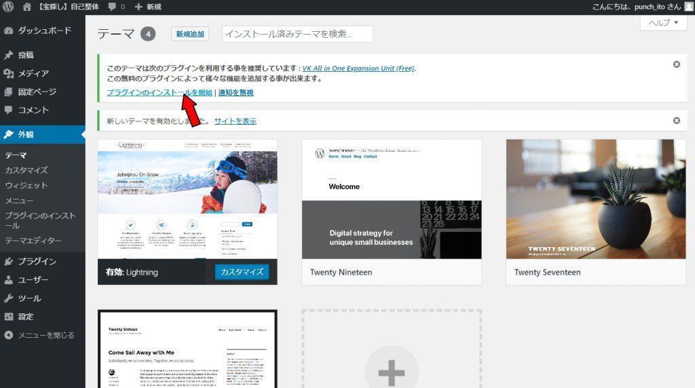Click the 投稿 pin icon
Viewport: 695px width, 388px height.
tap(8, 55)
